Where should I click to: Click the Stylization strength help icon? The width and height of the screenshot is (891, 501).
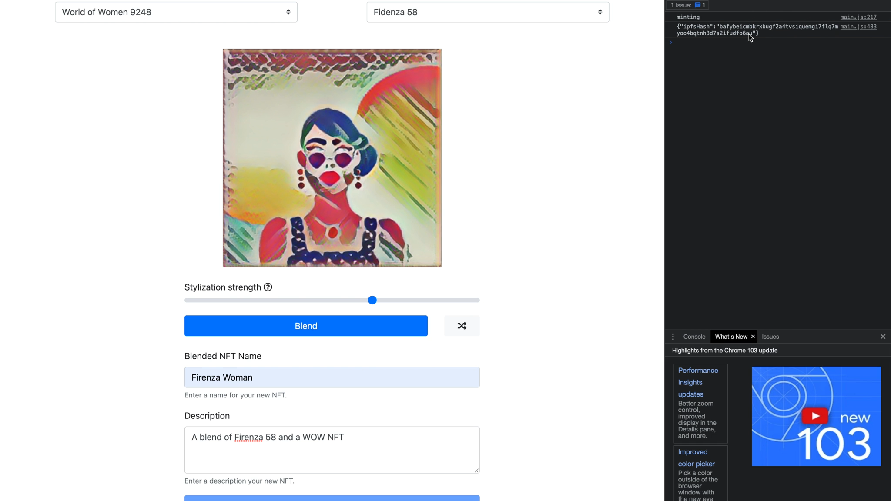point(268,287)
